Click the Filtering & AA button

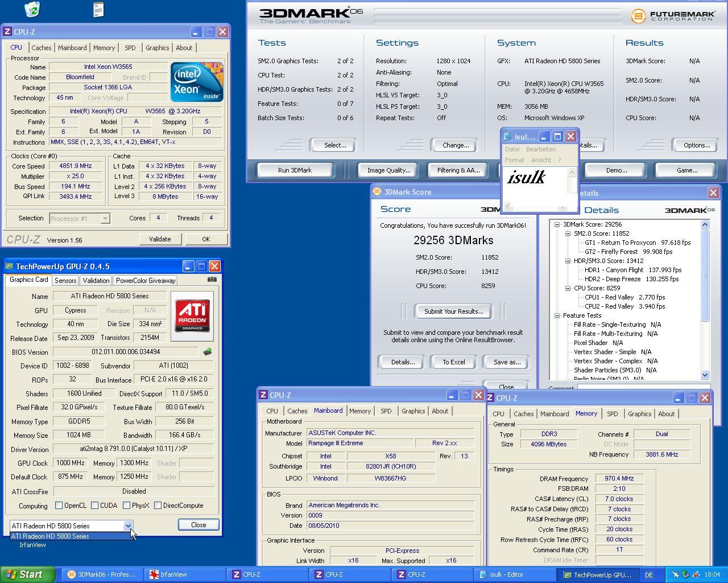coord(458,170)
